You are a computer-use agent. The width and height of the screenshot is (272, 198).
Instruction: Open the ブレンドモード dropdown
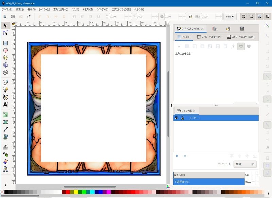245,164
